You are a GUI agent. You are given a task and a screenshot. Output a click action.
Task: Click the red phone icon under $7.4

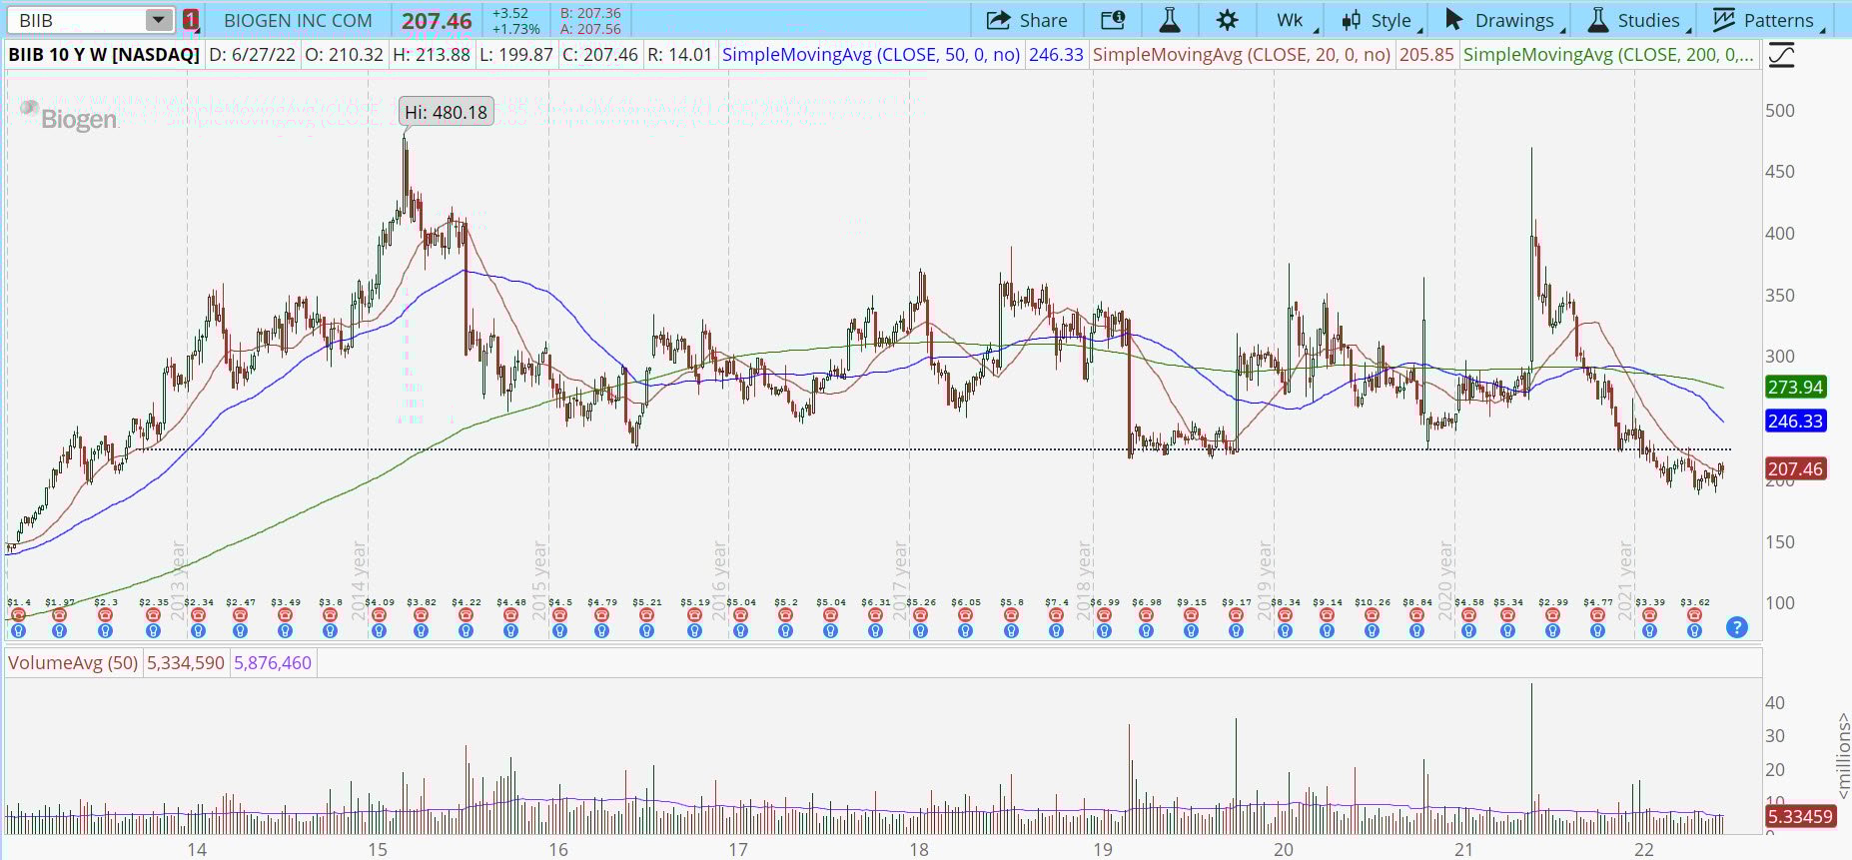click(x=1056, y=615)
